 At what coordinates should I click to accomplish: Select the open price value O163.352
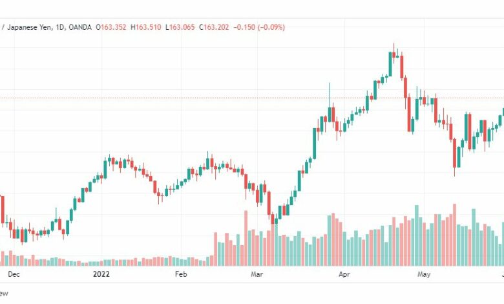111,27
